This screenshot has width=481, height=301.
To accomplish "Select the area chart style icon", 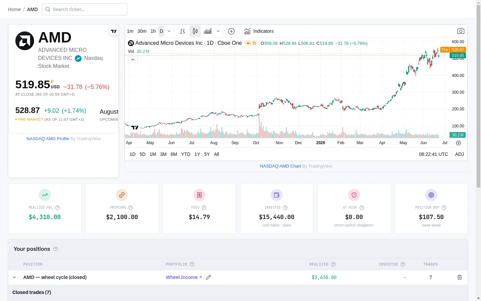I will coord(208,31).
